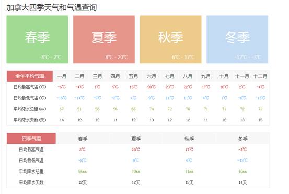Select the 四季气温 table header
The width and height of the screenshot is (289, 194).
pyautogui.click(x=31, y=138)
